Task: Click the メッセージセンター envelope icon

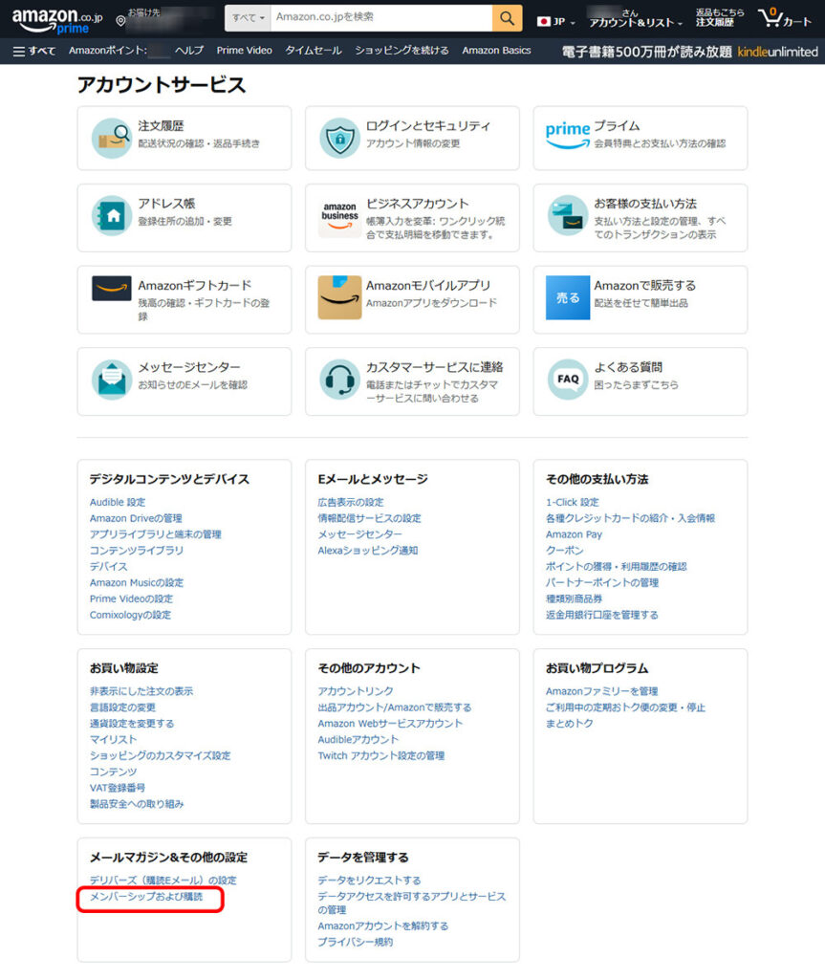Action: (x=112, y=379)
